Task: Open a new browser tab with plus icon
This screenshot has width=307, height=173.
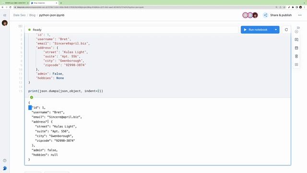Action: 61,3
